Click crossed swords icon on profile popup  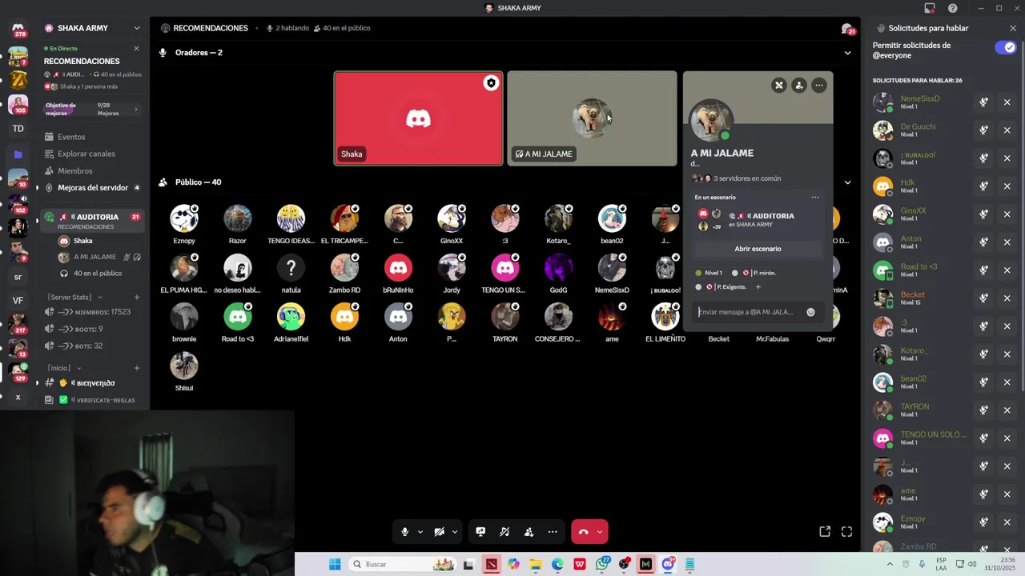pos(778,85)
